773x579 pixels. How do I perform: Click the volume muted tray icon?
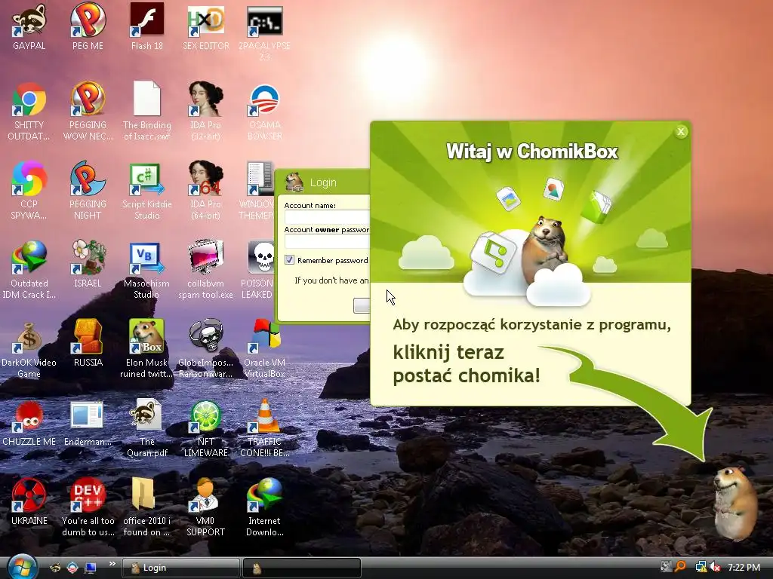tap(715, 567)
